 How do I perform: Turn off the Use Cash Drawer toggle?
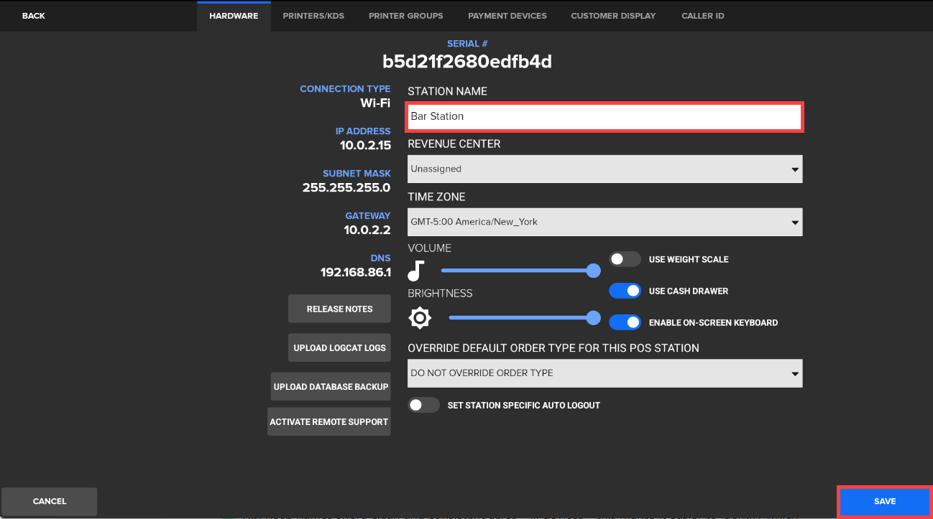[x=625, y=291]
